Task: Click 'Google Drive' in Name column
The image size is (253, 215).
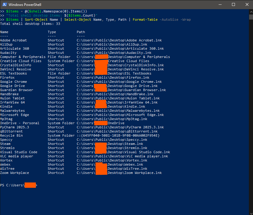Action: click(12, 86)
